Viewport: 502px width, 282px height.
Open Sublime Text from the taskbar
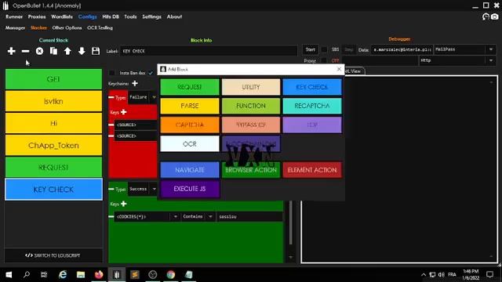tap(135, 275)
